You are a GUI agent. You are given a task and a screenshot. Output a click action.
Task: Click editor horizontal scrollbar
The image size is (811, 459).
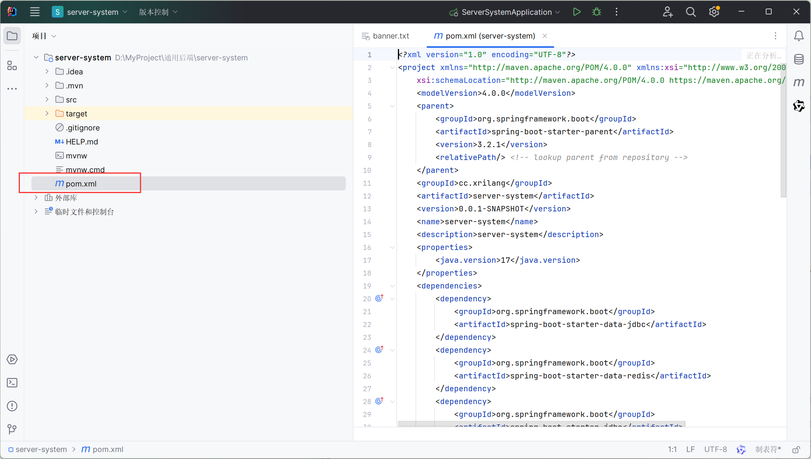pyautogui.click(x=541, y=424)
